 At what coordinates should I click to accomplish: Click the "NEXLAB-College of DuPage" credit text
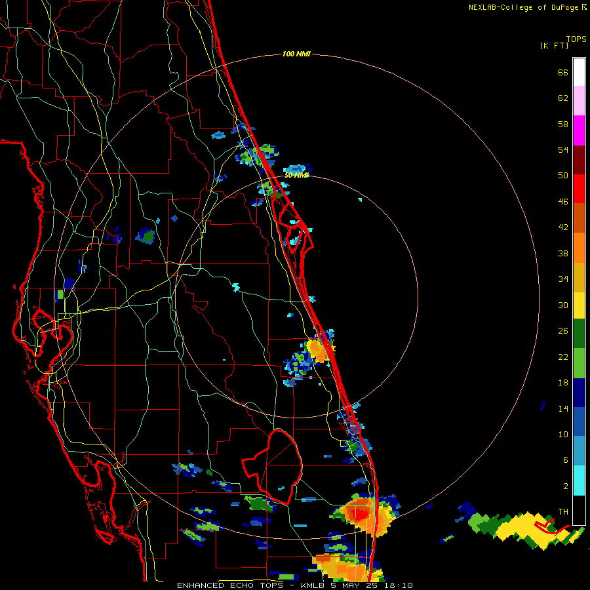coord(524,7)
